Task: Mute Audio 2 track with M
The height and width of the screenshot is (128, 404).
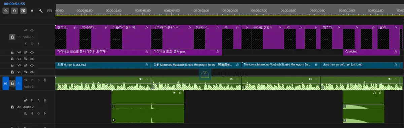Action: (32, 100)
